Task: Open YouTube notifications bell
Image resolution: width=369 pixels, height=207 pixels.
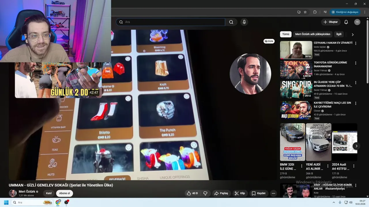Action: tap(346, 22)
